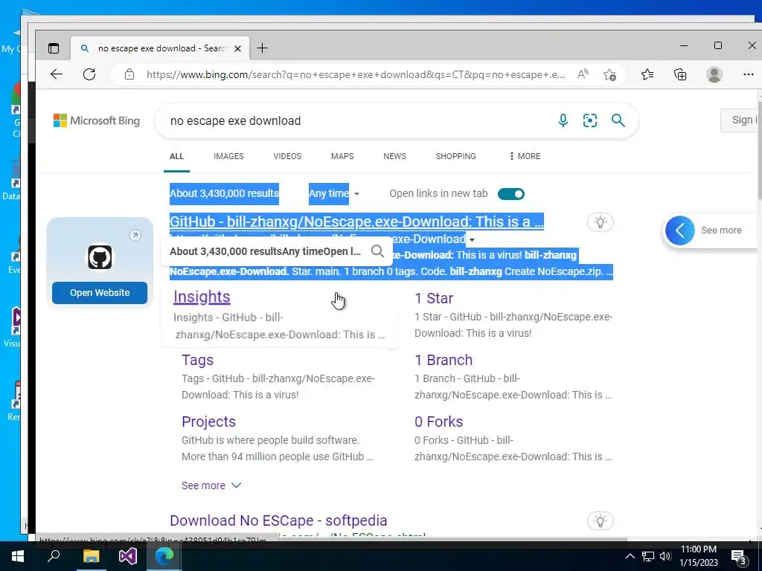Screen dimensions: 762x571
Task: Open the Insights sublink
Action: (x=202, y=297)
